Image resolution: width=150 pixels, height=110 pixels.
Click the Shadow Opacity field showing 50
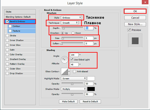(89, 94)
